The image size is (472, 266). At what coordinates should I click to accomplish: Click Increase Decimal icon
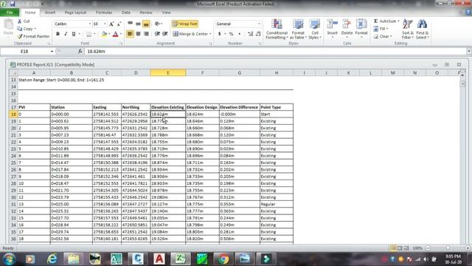251,34
